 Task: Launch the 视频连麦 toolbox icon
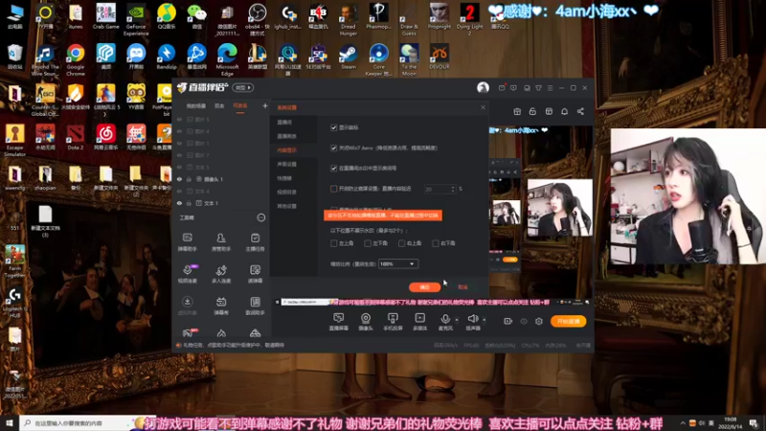pyautogui.click(x=187, y=273)
